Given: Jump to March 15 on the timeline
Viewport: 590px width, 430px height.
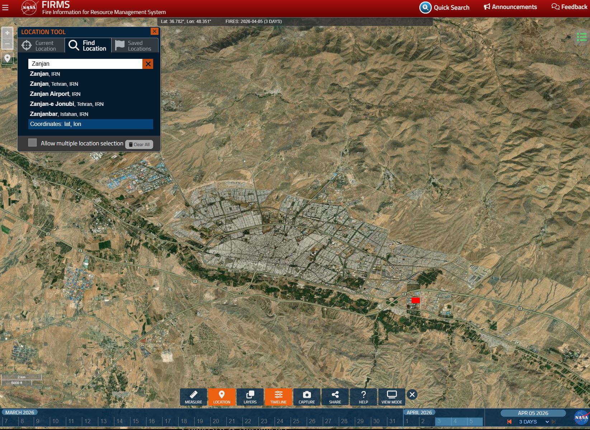Looking at the screenshot, I should point(136,421).
